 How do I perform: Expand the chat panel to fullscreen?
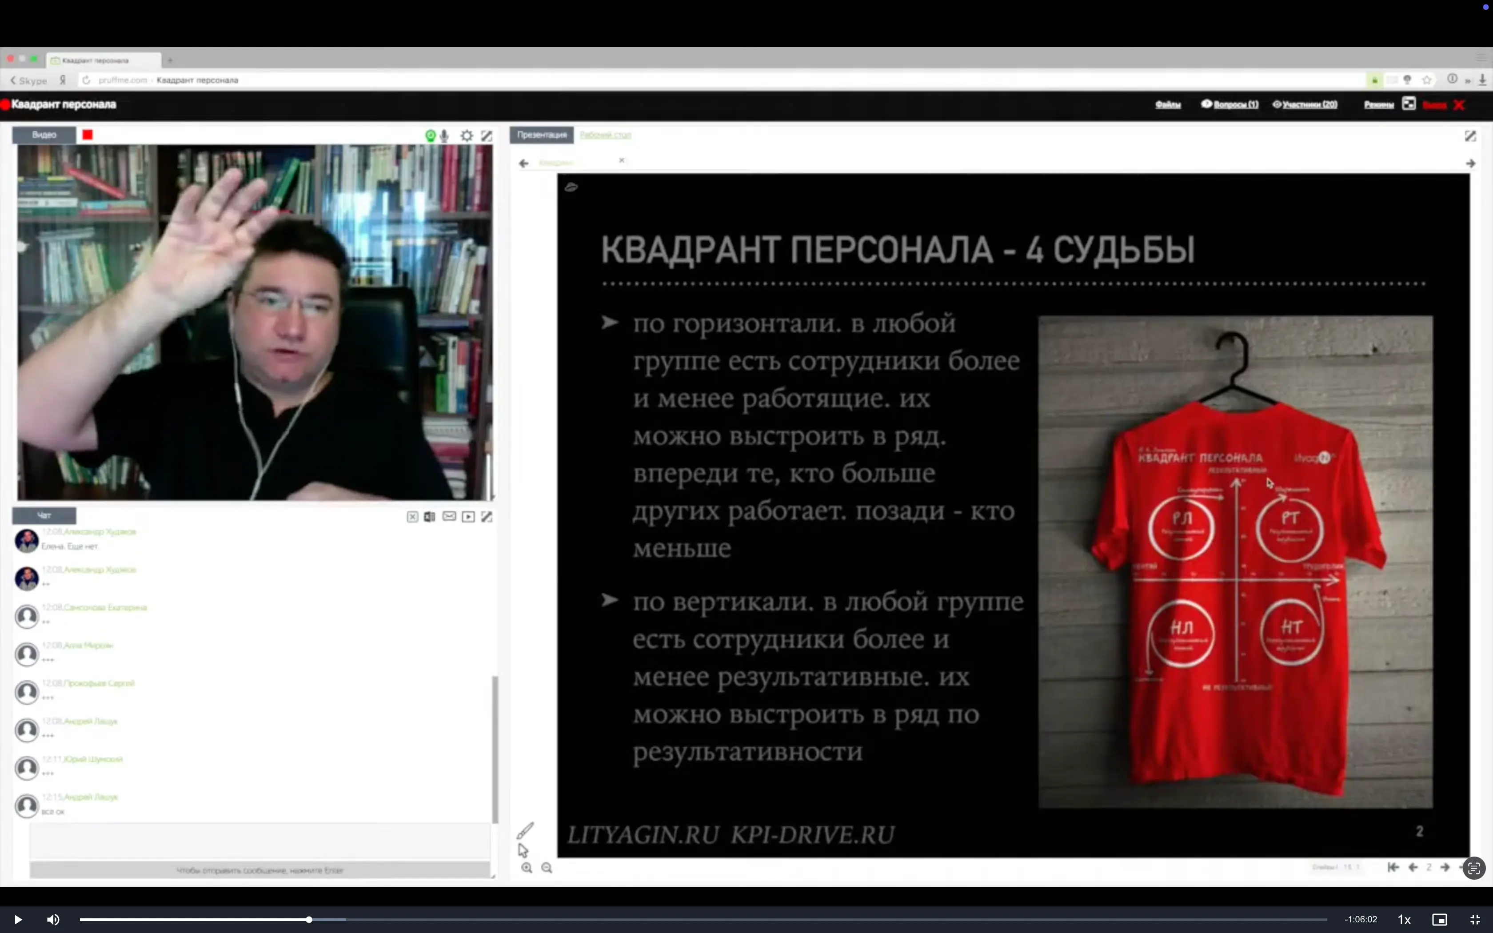point(487,516)
